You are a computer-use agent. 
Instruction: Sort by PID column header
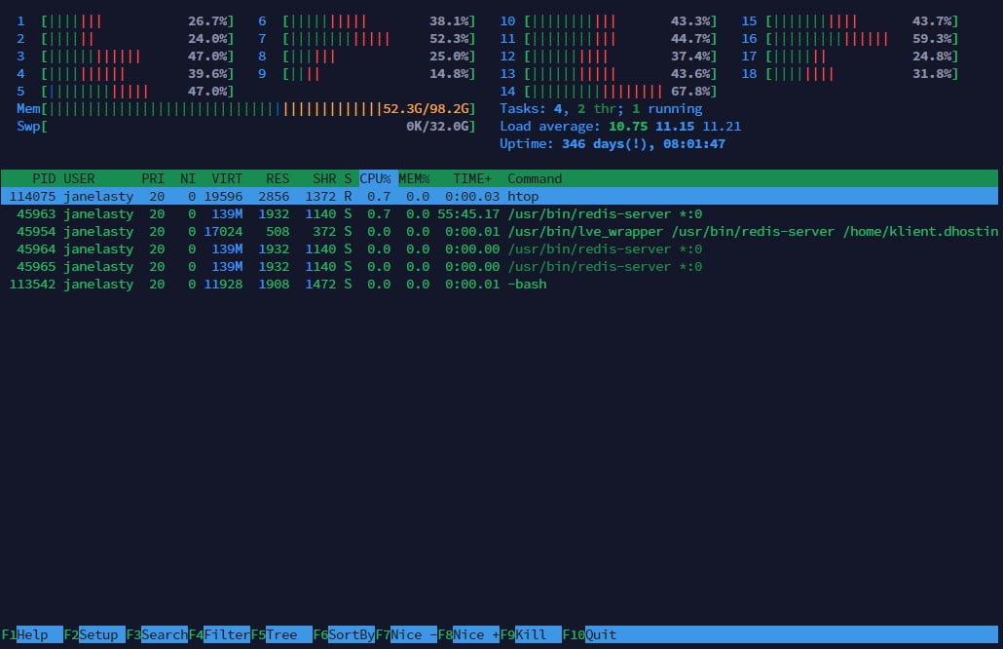tap(44, 178)
